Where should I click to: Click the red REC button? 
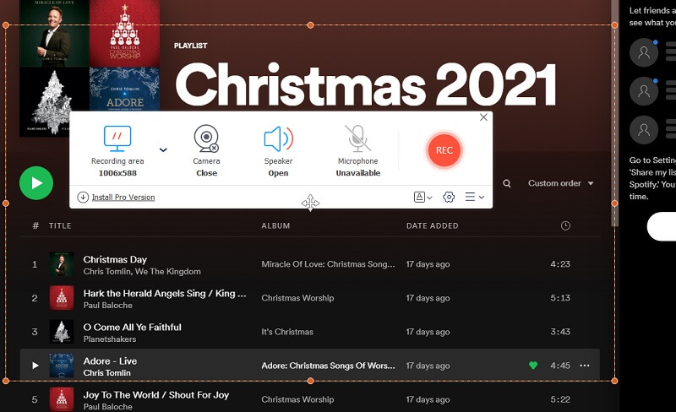pos(444,150)
